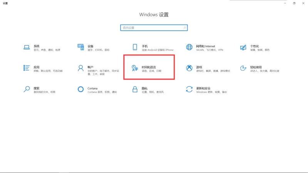Focus the 查找设置 search field
Screen dimensions: 308x173
click(x=154, y=28)
